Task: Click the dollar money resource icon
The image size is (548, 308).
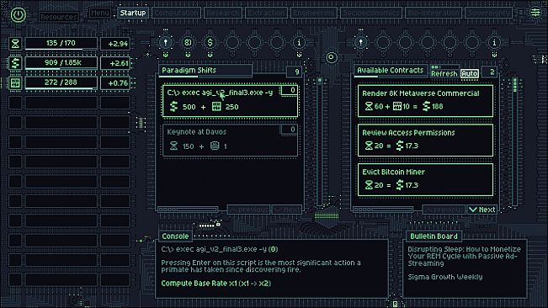Action: click(x=15, y=63)
